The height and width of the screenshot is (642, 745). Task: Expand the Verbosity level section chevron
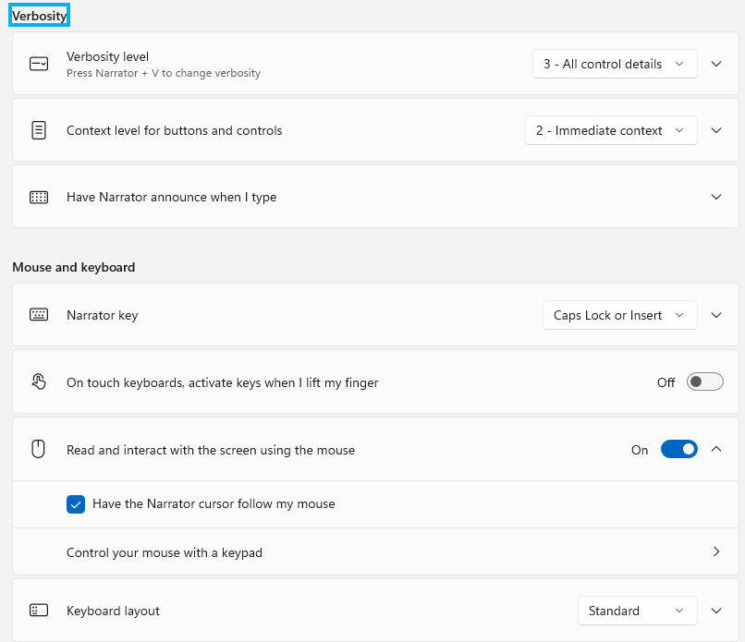pos(716,64)
